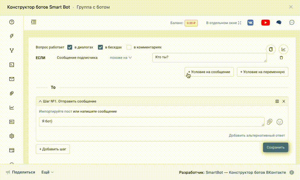Click 'Поделиться' in the footer

coord(23,172)
